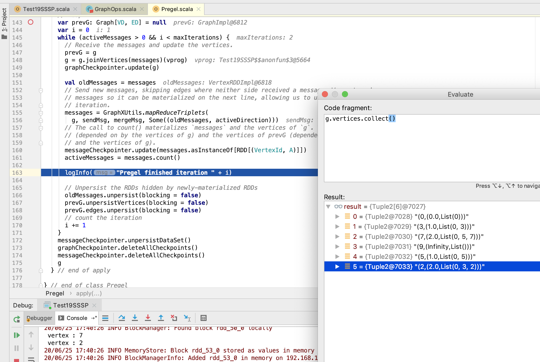Viewport: 540px width, 362px height.
Task: Collapse the result node in Evaluate
Action: point(328,207)
